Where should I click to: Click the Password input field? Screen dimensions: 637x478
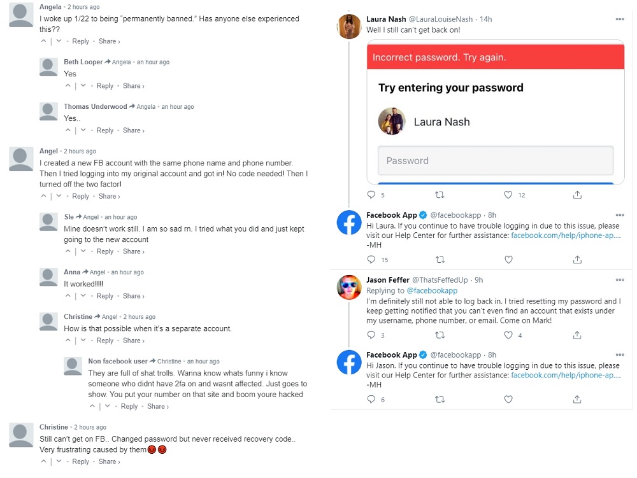tap(495, 160)
